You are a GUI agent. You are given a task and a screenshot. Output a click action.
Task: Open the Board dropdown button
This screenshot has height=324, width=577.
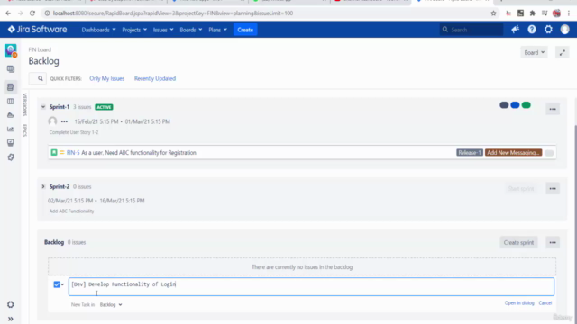[534, 52]
